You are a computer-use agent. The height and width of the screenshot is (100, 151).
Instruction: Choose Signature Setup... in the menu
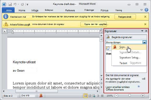[129, 57]
